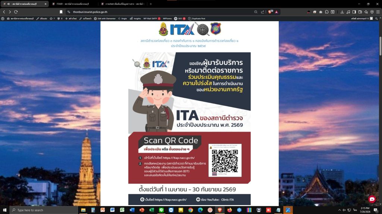
Task: Open the WPForms admin bar menu
Action: (167, 19)
